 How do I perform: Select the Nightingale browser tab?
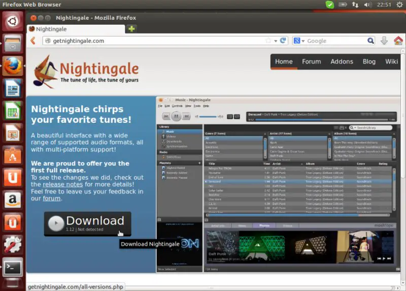(76, 29)
